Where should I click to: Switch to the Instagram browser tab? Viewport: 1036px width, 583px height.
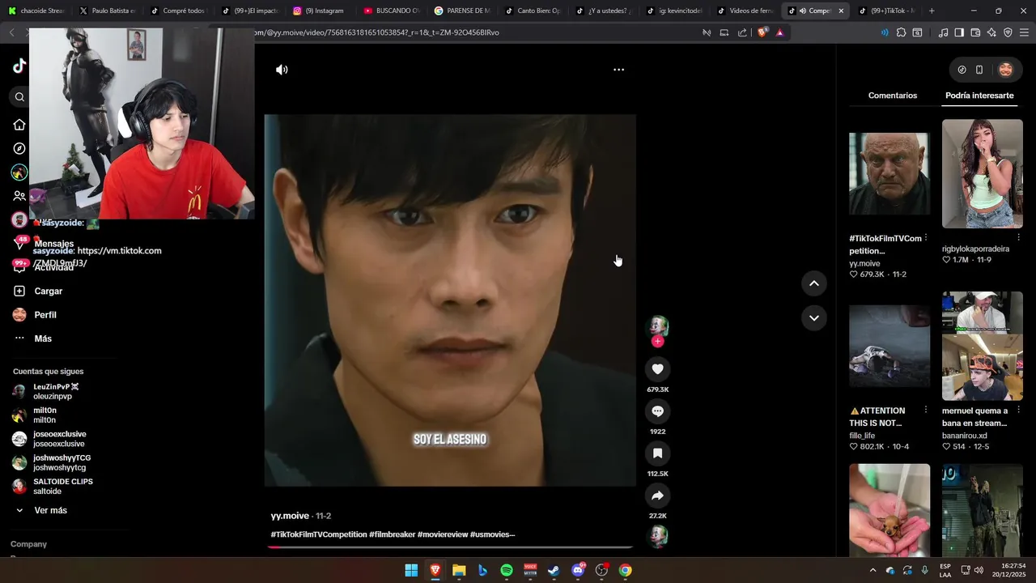point(320,11)
